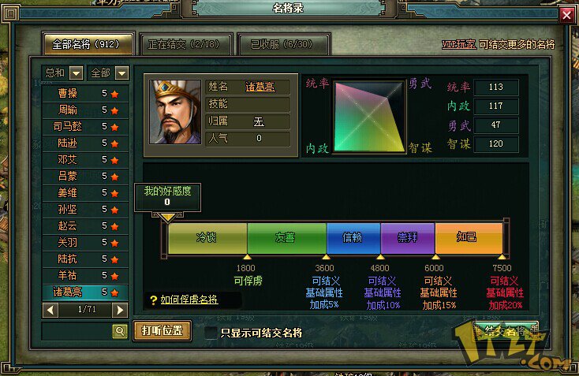
Task: Open the 如何俘虏名将 help link
Action: [189, 300]
